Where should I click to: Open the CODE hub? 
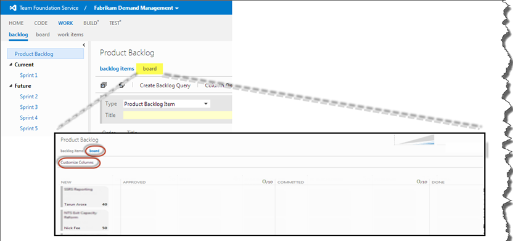coord(41,23)
